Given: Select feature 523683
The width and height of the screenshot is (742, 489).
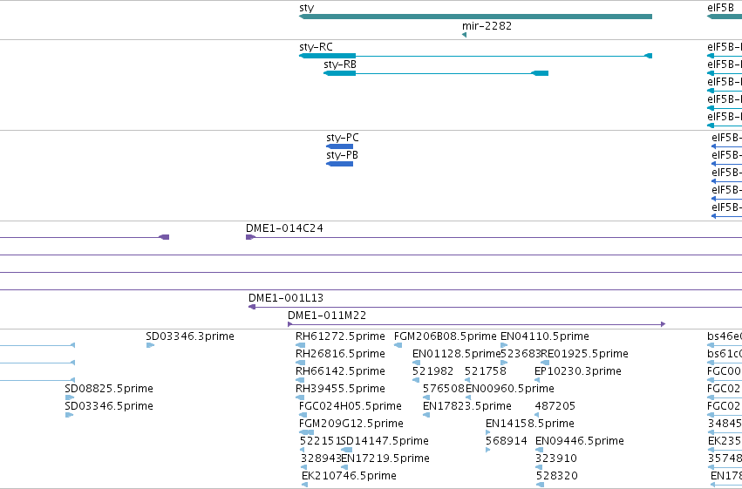Looking at the screenshot, I should pyautogui.click(x=504, y=363).
